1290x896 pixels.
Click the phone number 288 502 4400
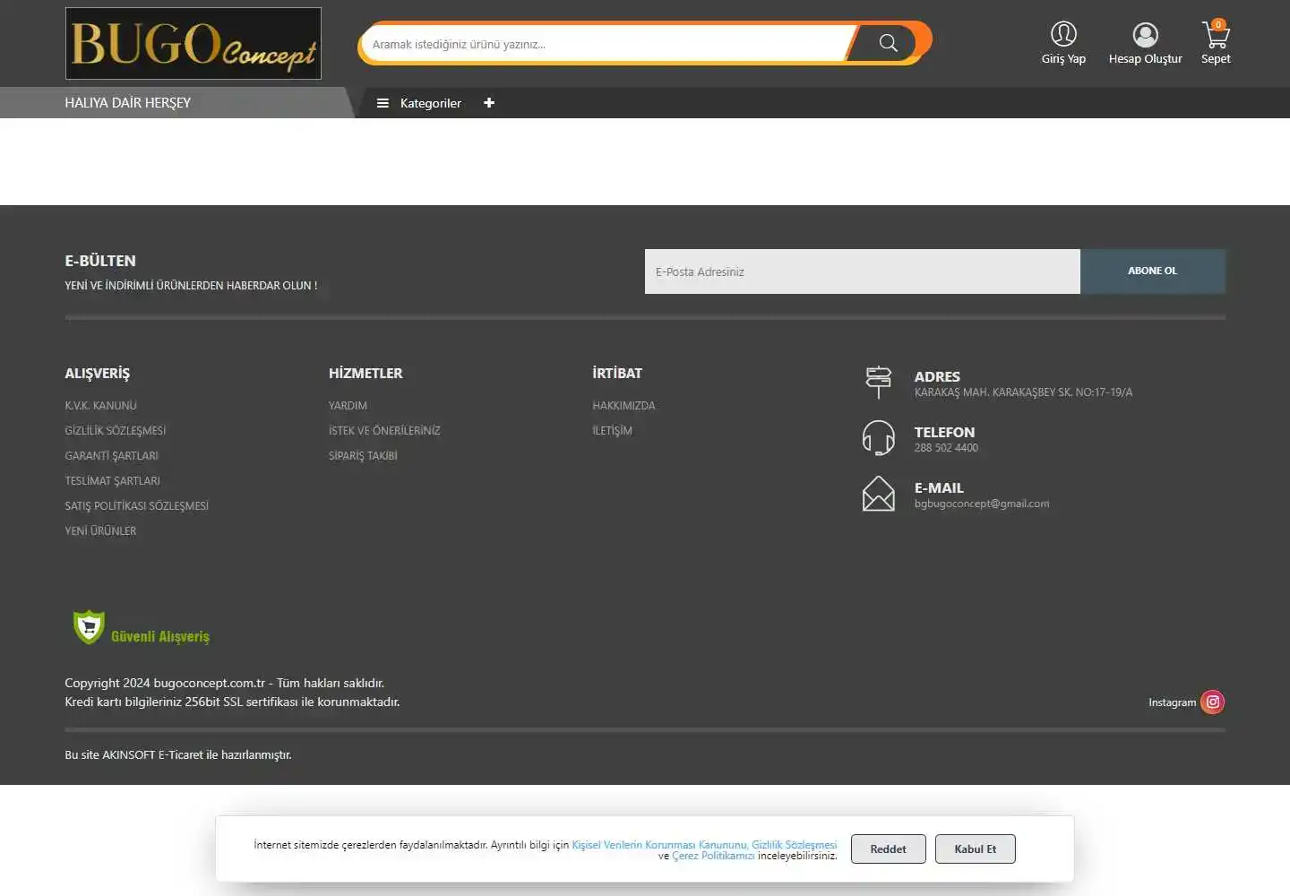[946, 448]
